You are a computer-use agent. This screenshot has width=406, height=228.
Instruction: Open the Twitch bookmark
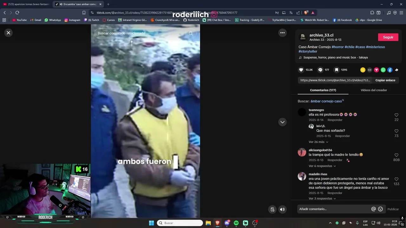click(x=91, y=20)
